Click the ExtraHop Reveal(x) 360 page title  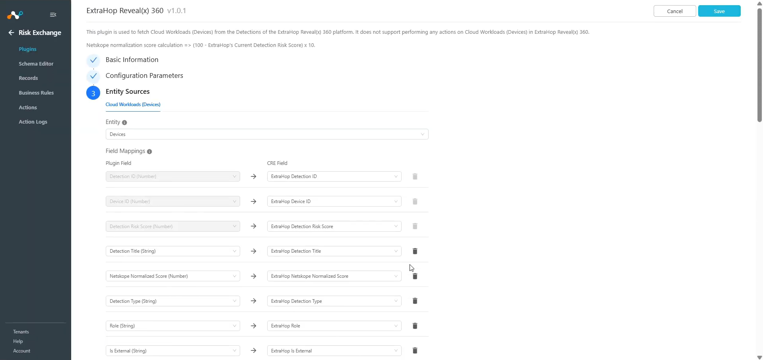click(x=125, y=11)
